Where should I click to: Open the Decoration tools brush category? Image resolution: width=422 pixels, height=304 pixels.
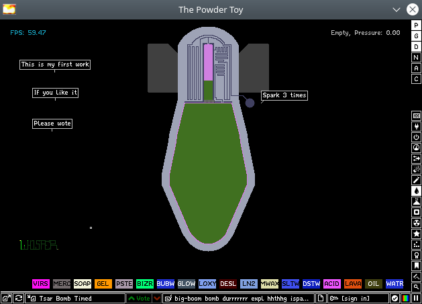pos(416,276)
